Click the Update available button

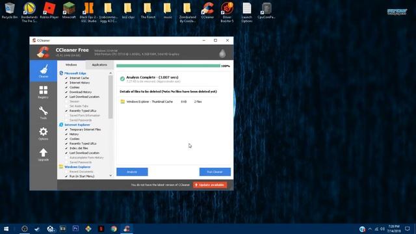pos(210,185)
